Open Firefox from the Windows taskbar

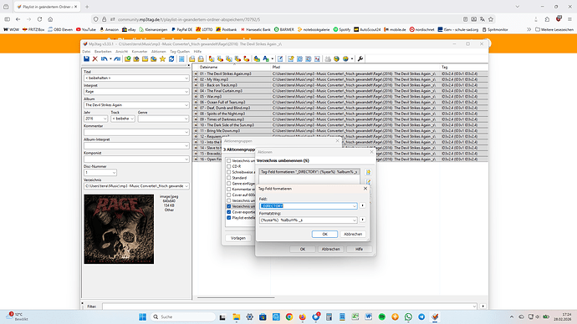[x=303, y=316]
